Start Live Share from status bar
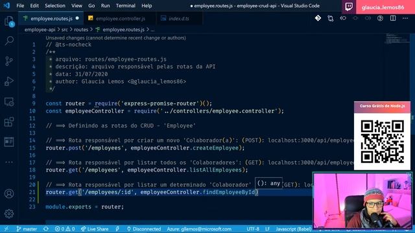The image size is (415, 233). (x=95, y=229)
